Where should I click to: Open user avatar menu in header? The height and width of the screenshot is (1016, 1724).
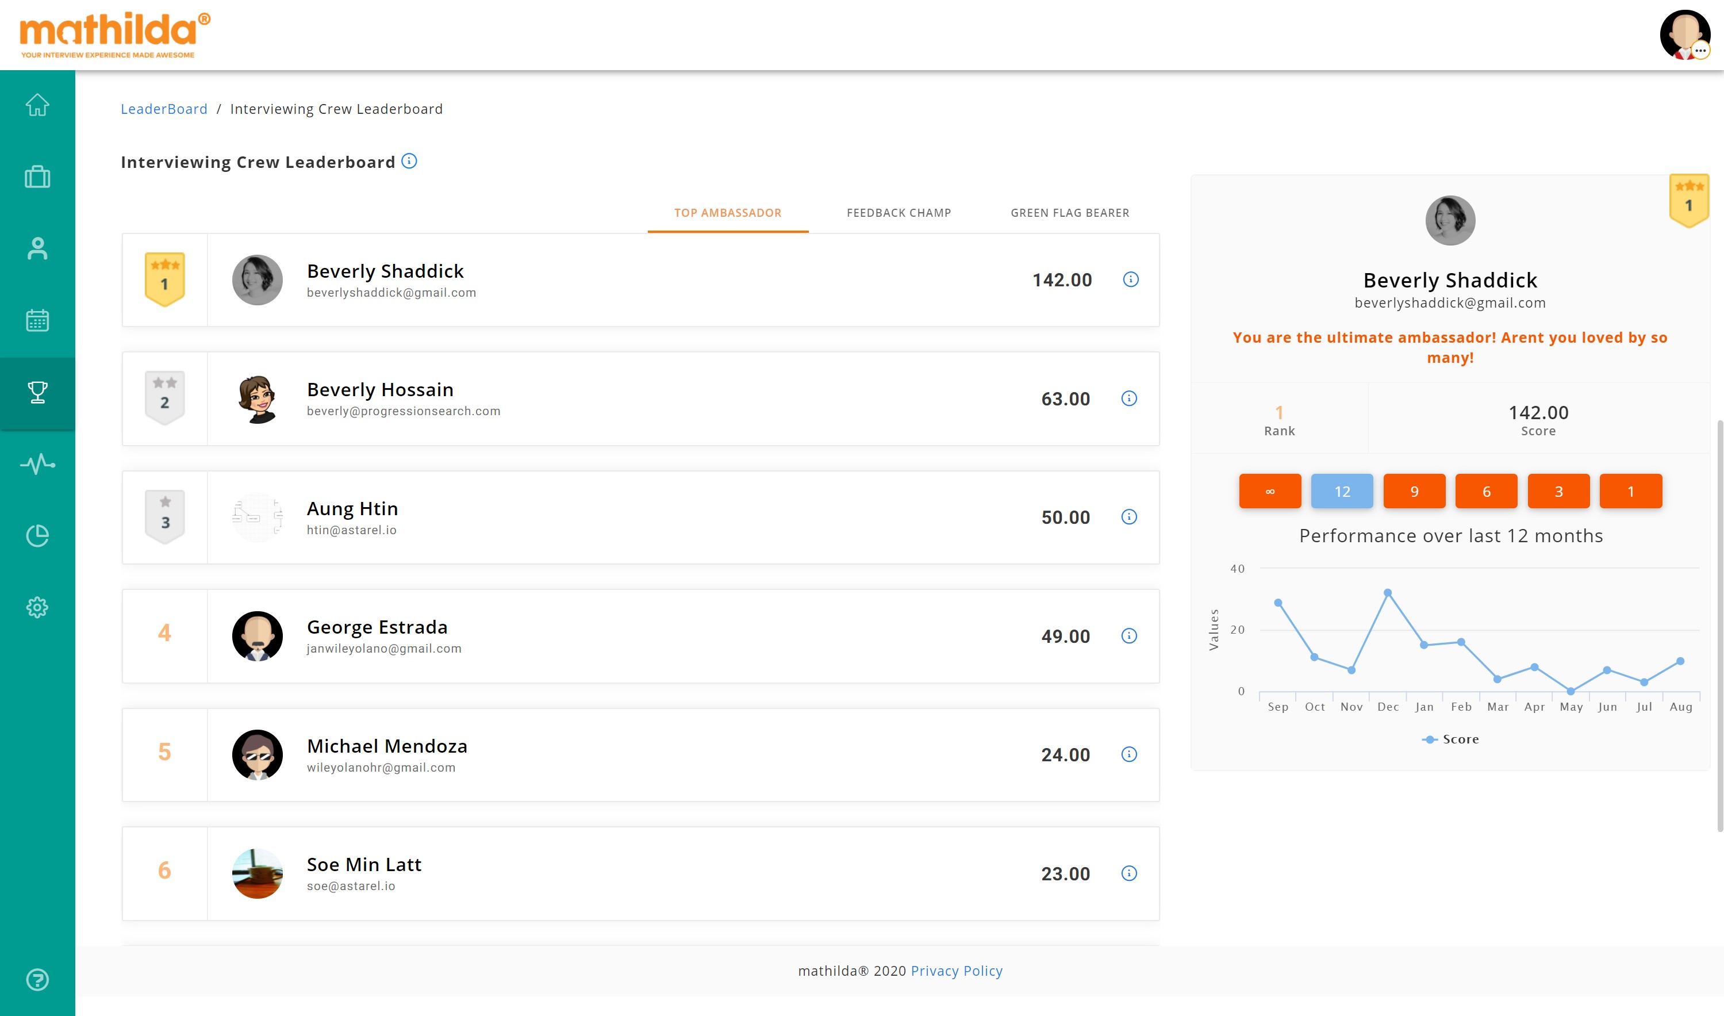(1684, 34)
